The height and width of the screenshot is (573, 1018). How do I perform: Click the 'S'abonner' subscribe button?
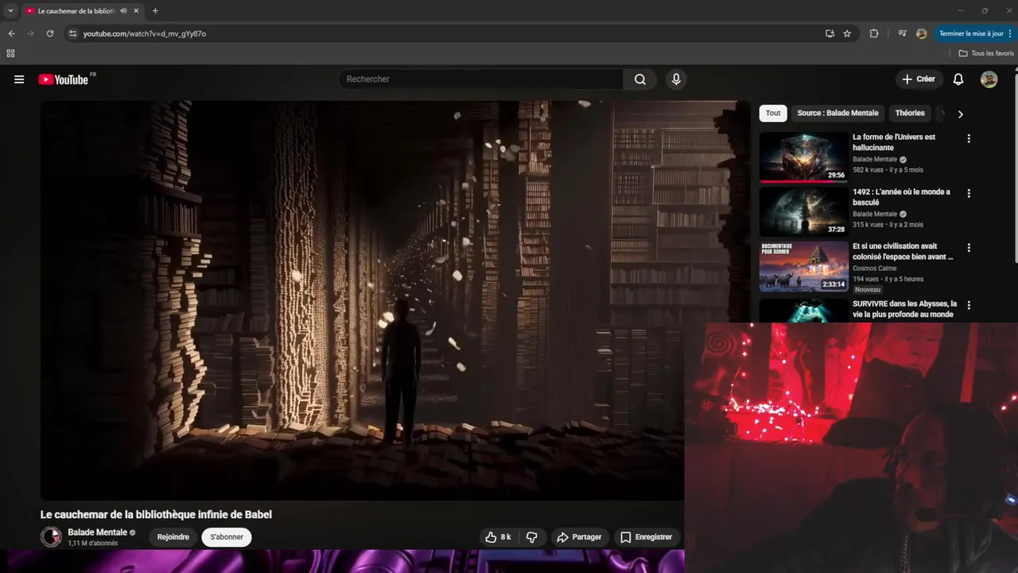(227, 537)
